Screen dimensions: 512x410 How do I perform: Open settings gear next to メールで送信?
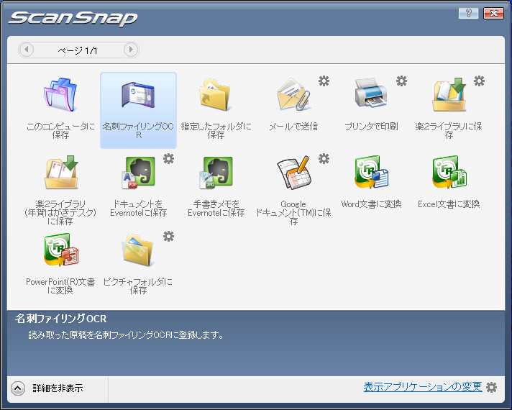coord(324,81)
